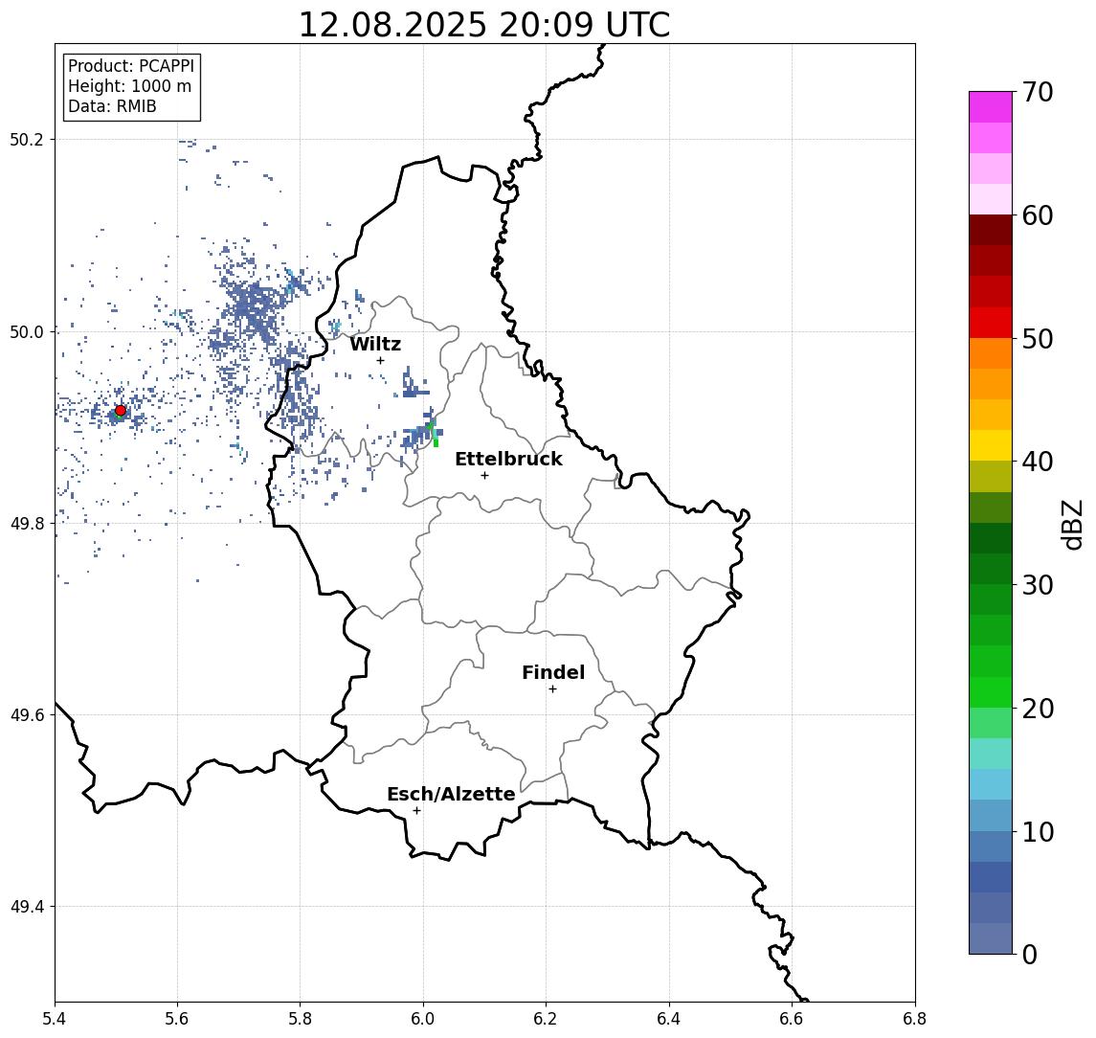This screenshot has width=1096, height=1038.
Task: Click the longitude tick label 5.6
Action: (x=177, y=1019)
